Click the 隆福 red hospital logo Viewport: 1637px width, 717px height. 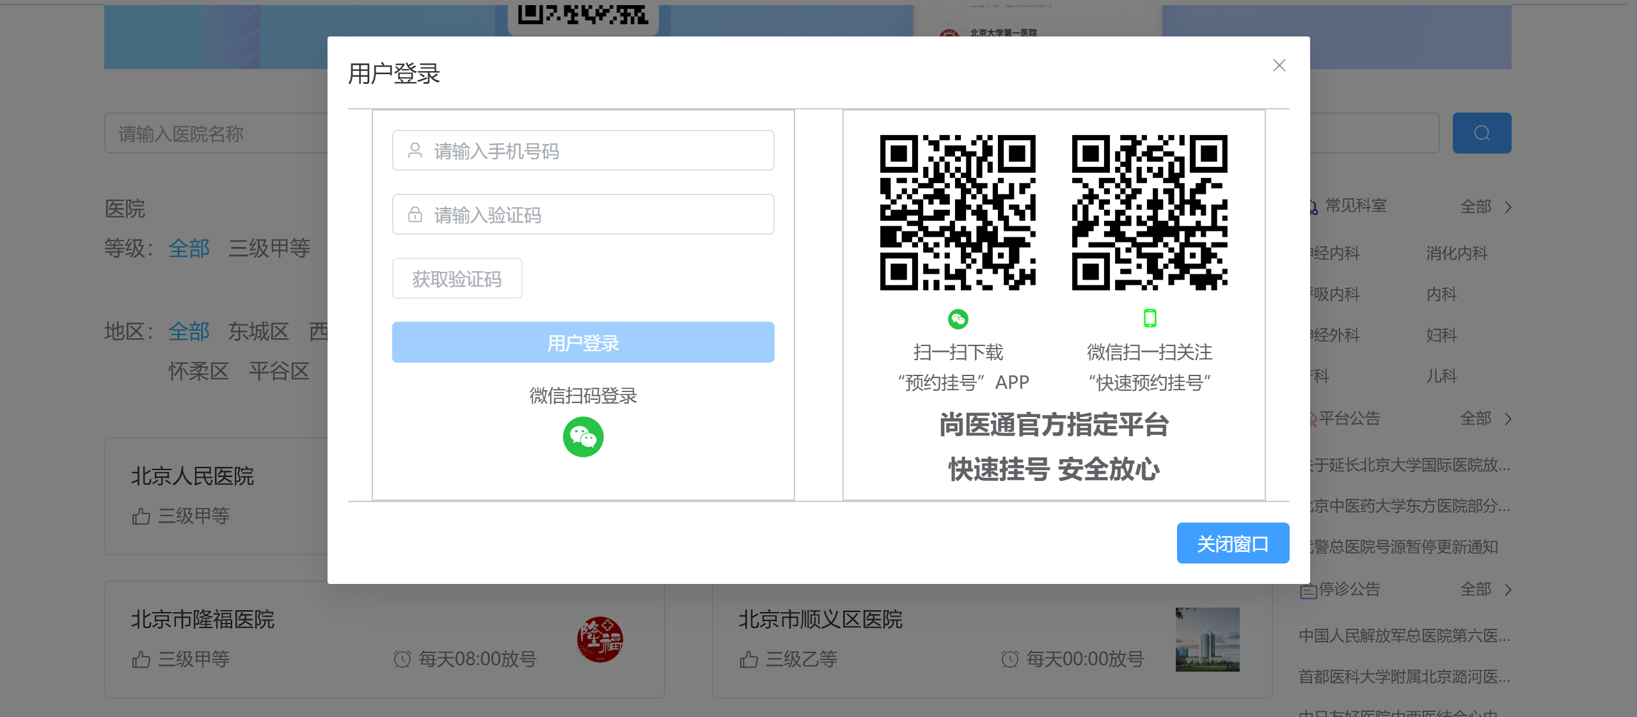[600, 639]
